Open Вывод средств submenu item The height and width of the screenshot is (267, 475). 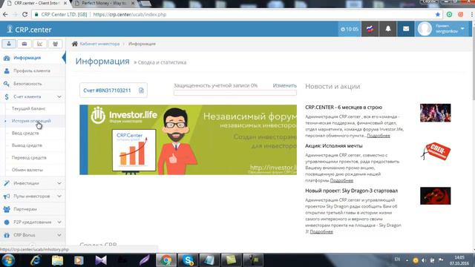pos(27,145)
